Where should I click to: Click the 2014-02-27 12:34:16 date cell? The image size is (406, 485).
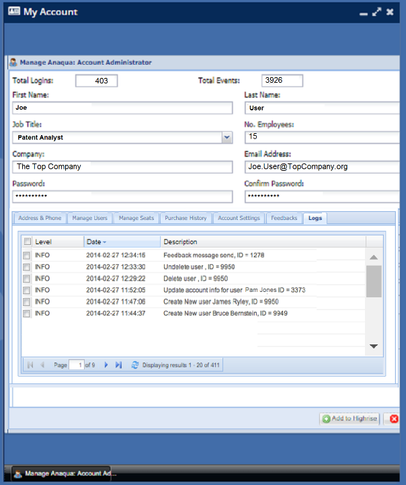[116, 255]
